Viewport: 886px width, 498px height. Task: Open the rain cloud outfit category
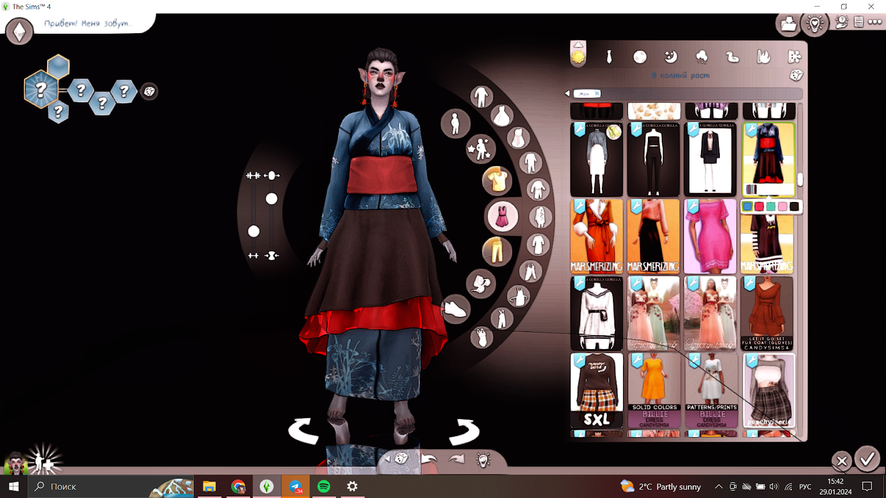pos(702,56)
